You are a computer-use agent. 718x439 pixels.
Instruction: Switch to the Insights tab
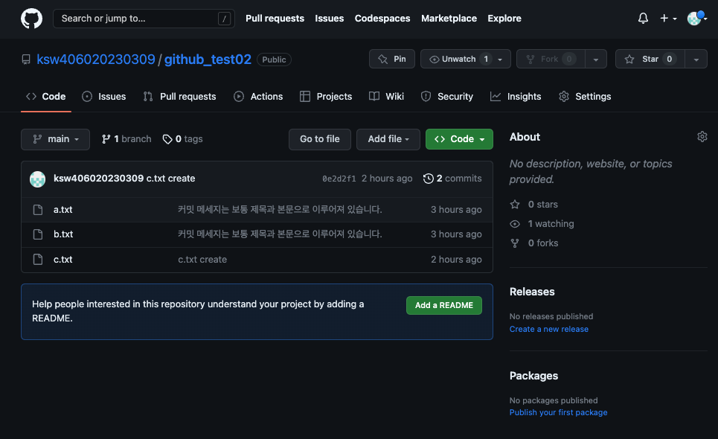tap(516, 97)
